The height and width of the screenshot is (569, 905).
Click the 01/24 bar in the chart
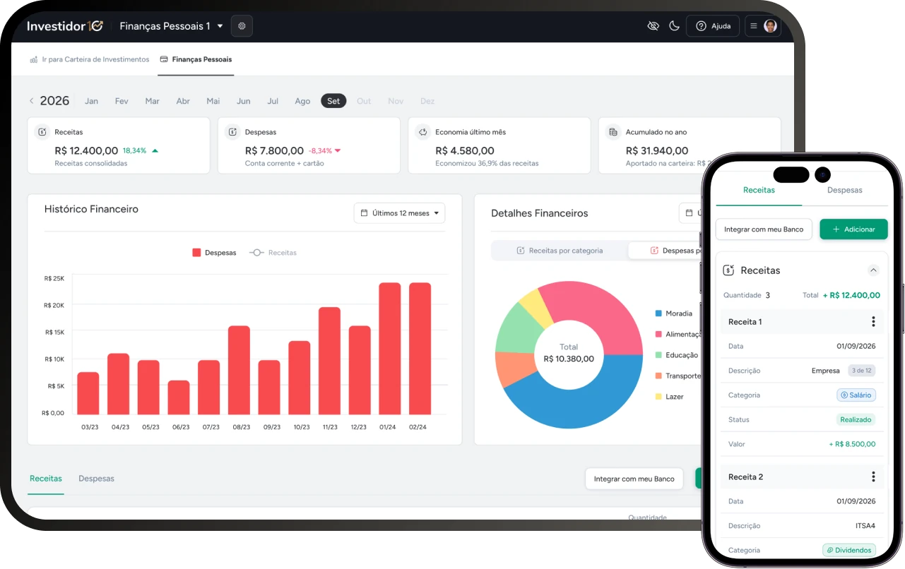pos(389,349)
